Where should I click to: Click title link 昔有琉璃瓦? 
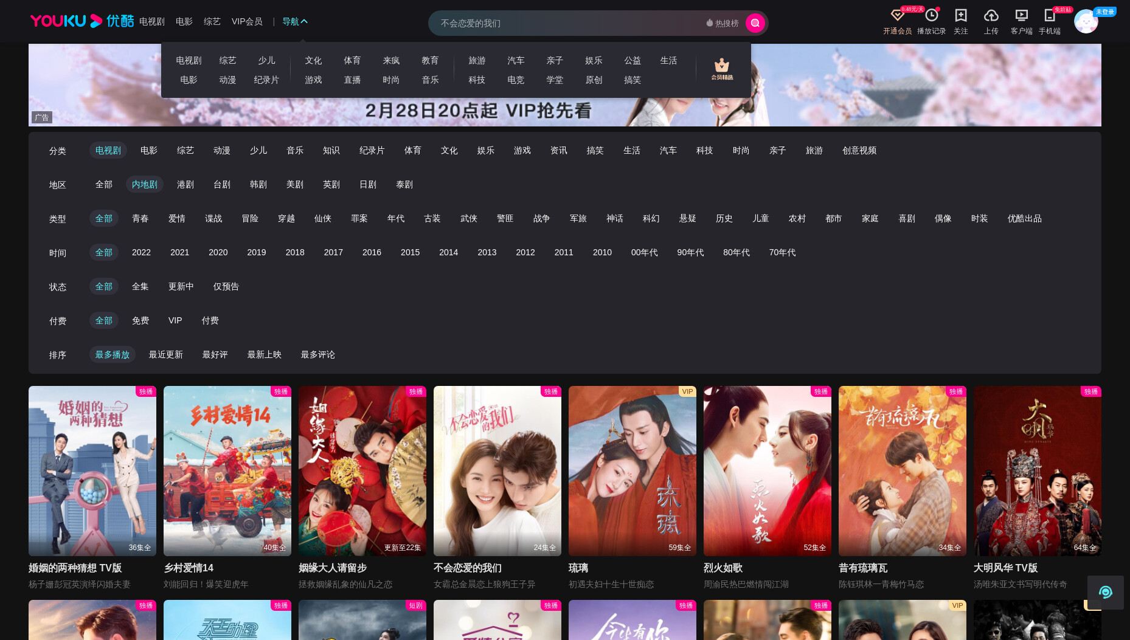pyautogui.click(x=863, y=568)
